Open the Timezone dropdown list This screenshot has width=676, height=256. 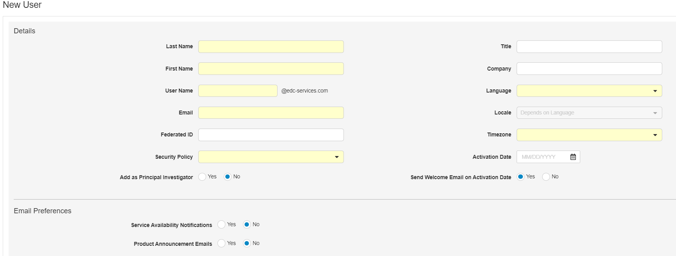point(589,135)
